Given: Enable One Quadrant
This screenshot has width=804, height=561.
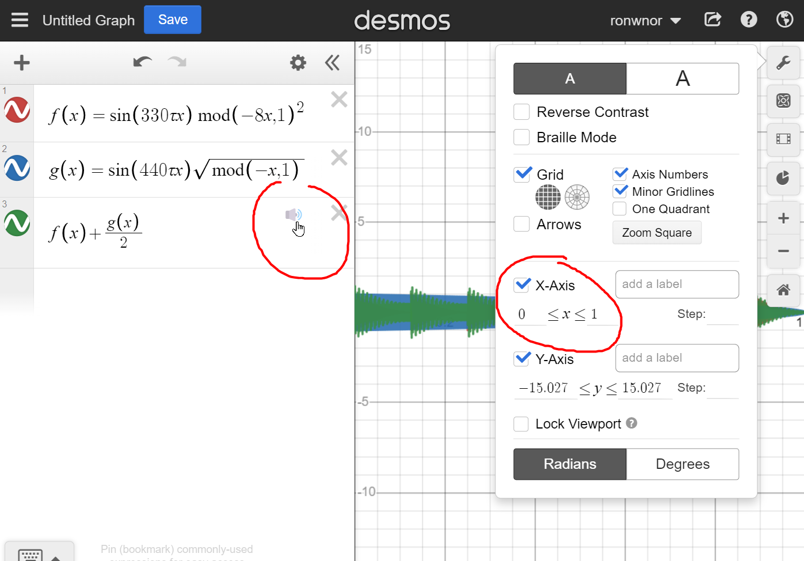Looking at the screenshot, I should [620, 209].
